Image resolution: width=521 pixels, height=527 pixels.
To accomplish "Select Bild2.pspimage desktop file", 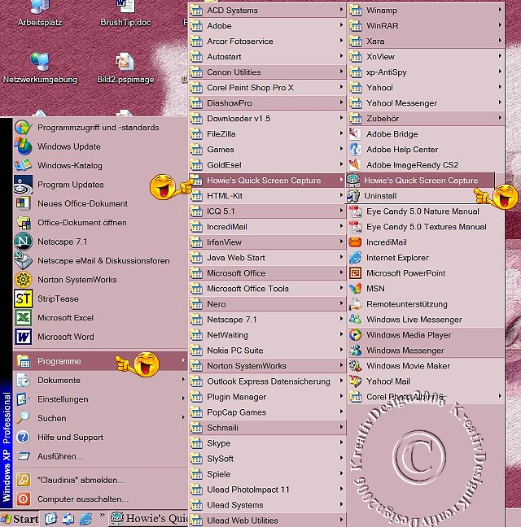I will (125, 68).
